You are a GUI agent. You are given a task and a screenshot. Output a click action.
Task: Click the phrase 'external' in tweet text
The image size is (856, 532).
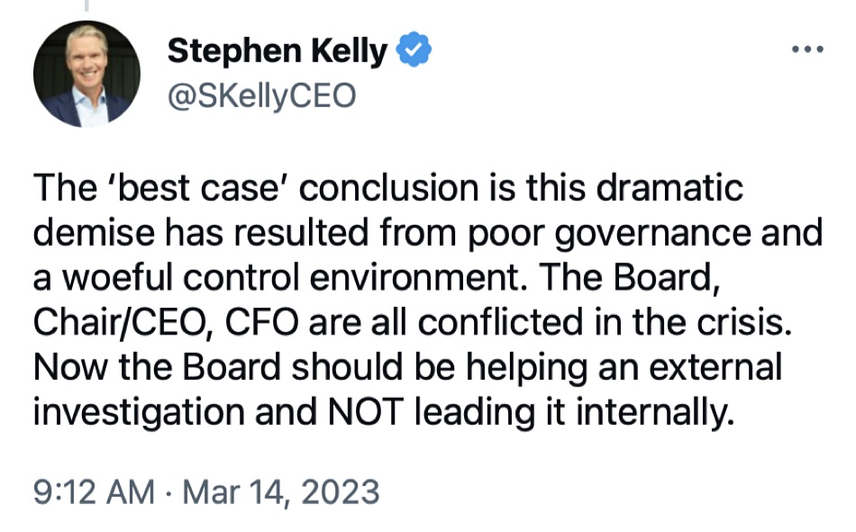coord(715,366)
